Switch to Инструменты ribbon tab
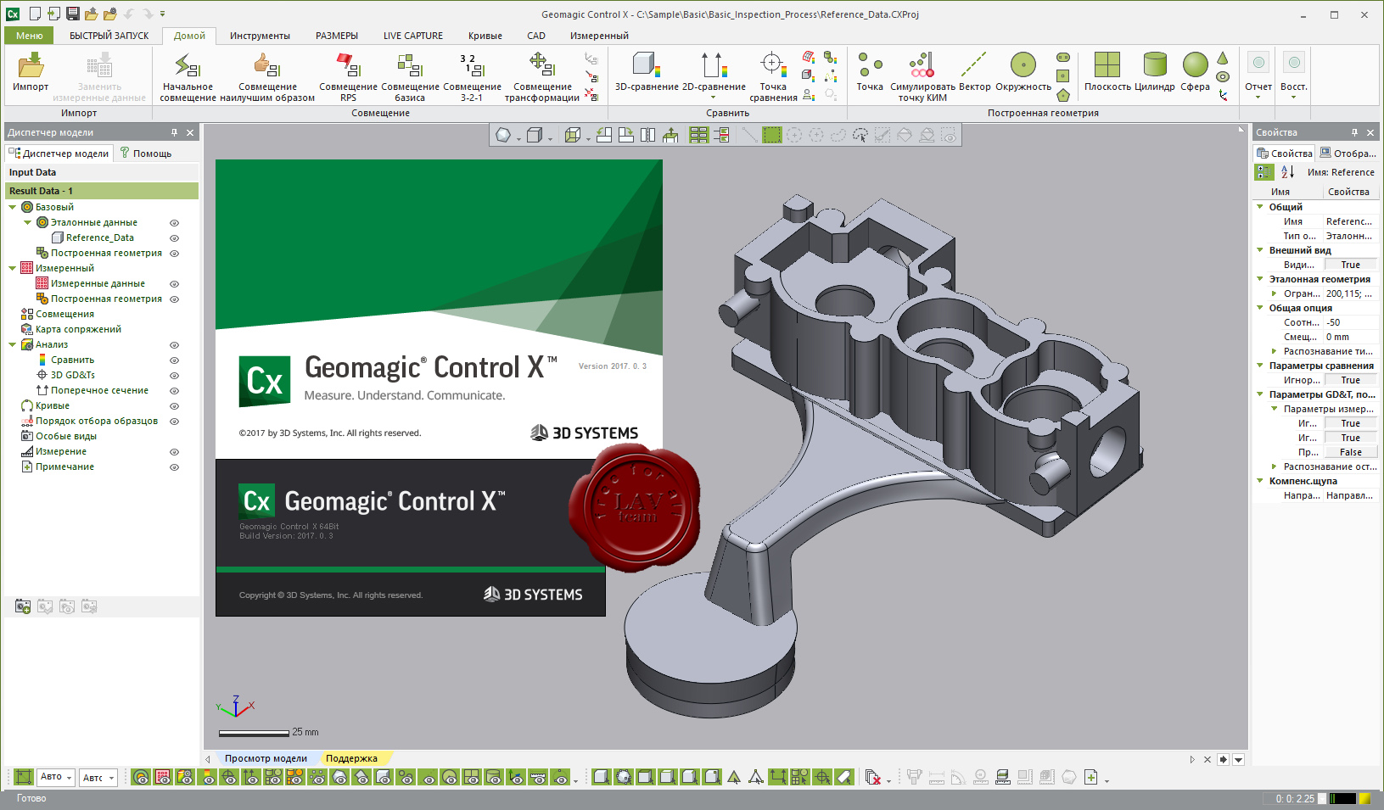 260,36
